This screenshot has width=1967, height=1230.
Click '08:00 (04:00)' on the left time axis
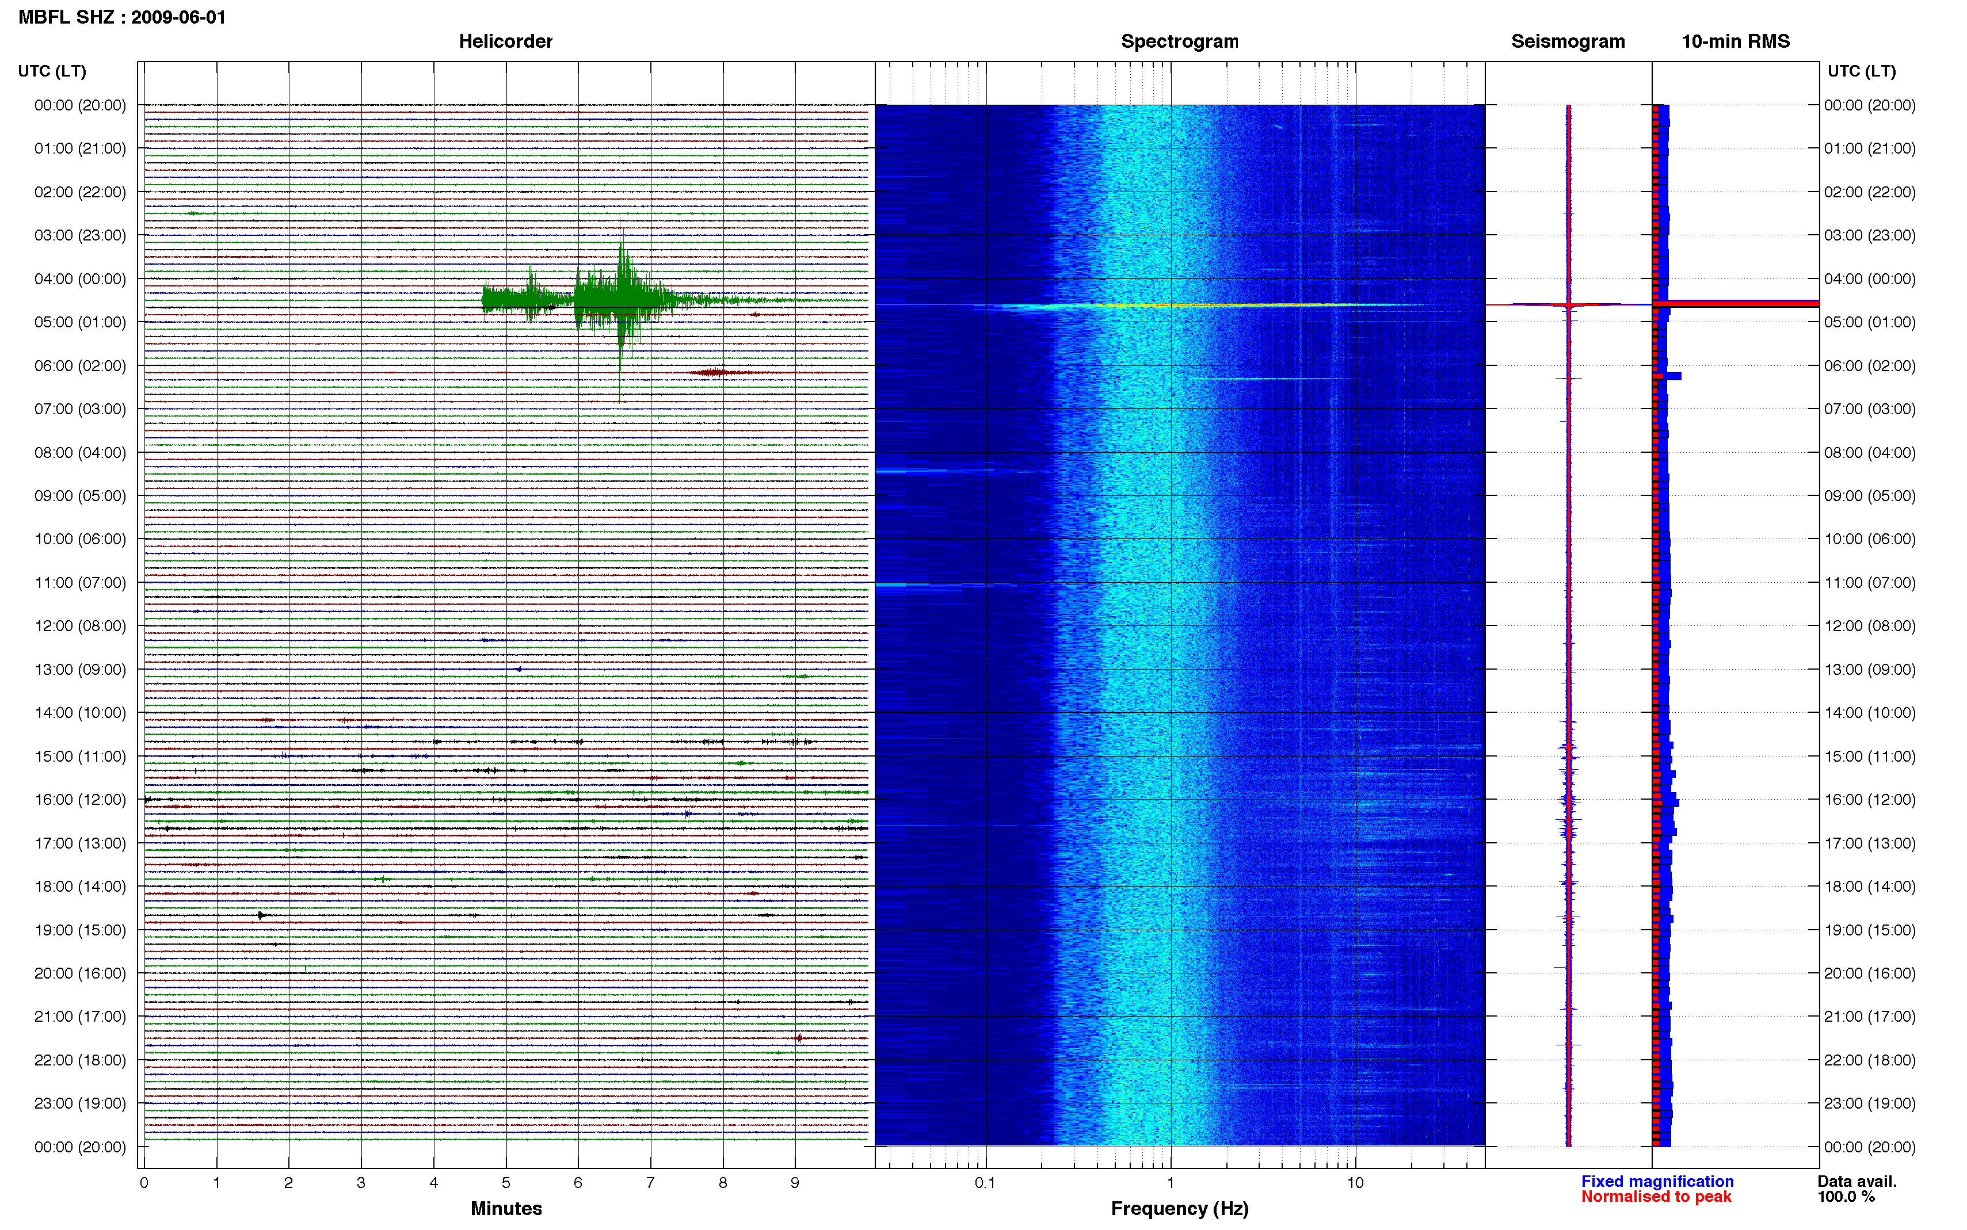coord(81,452)
